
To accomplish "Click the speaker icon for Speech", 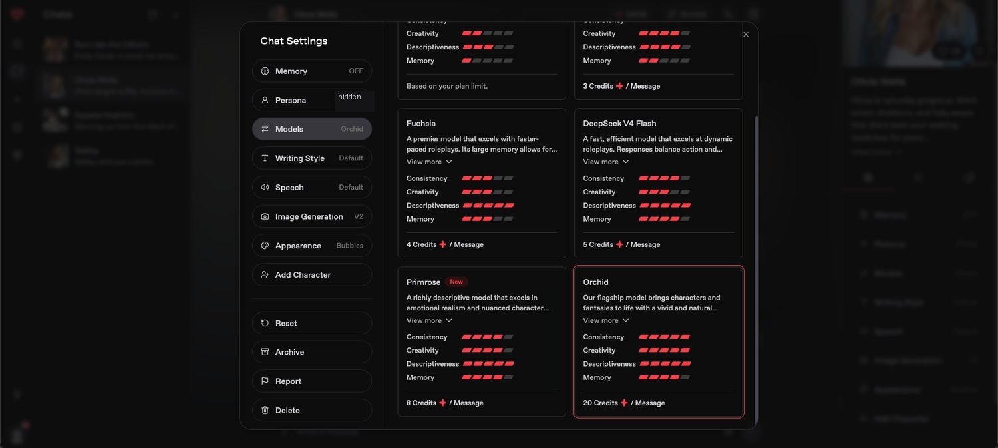I will pos(265,188).
